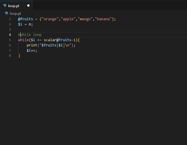Click the 0 value on line 2
Viewport: 187px width, 145px height.
(30, 24)
